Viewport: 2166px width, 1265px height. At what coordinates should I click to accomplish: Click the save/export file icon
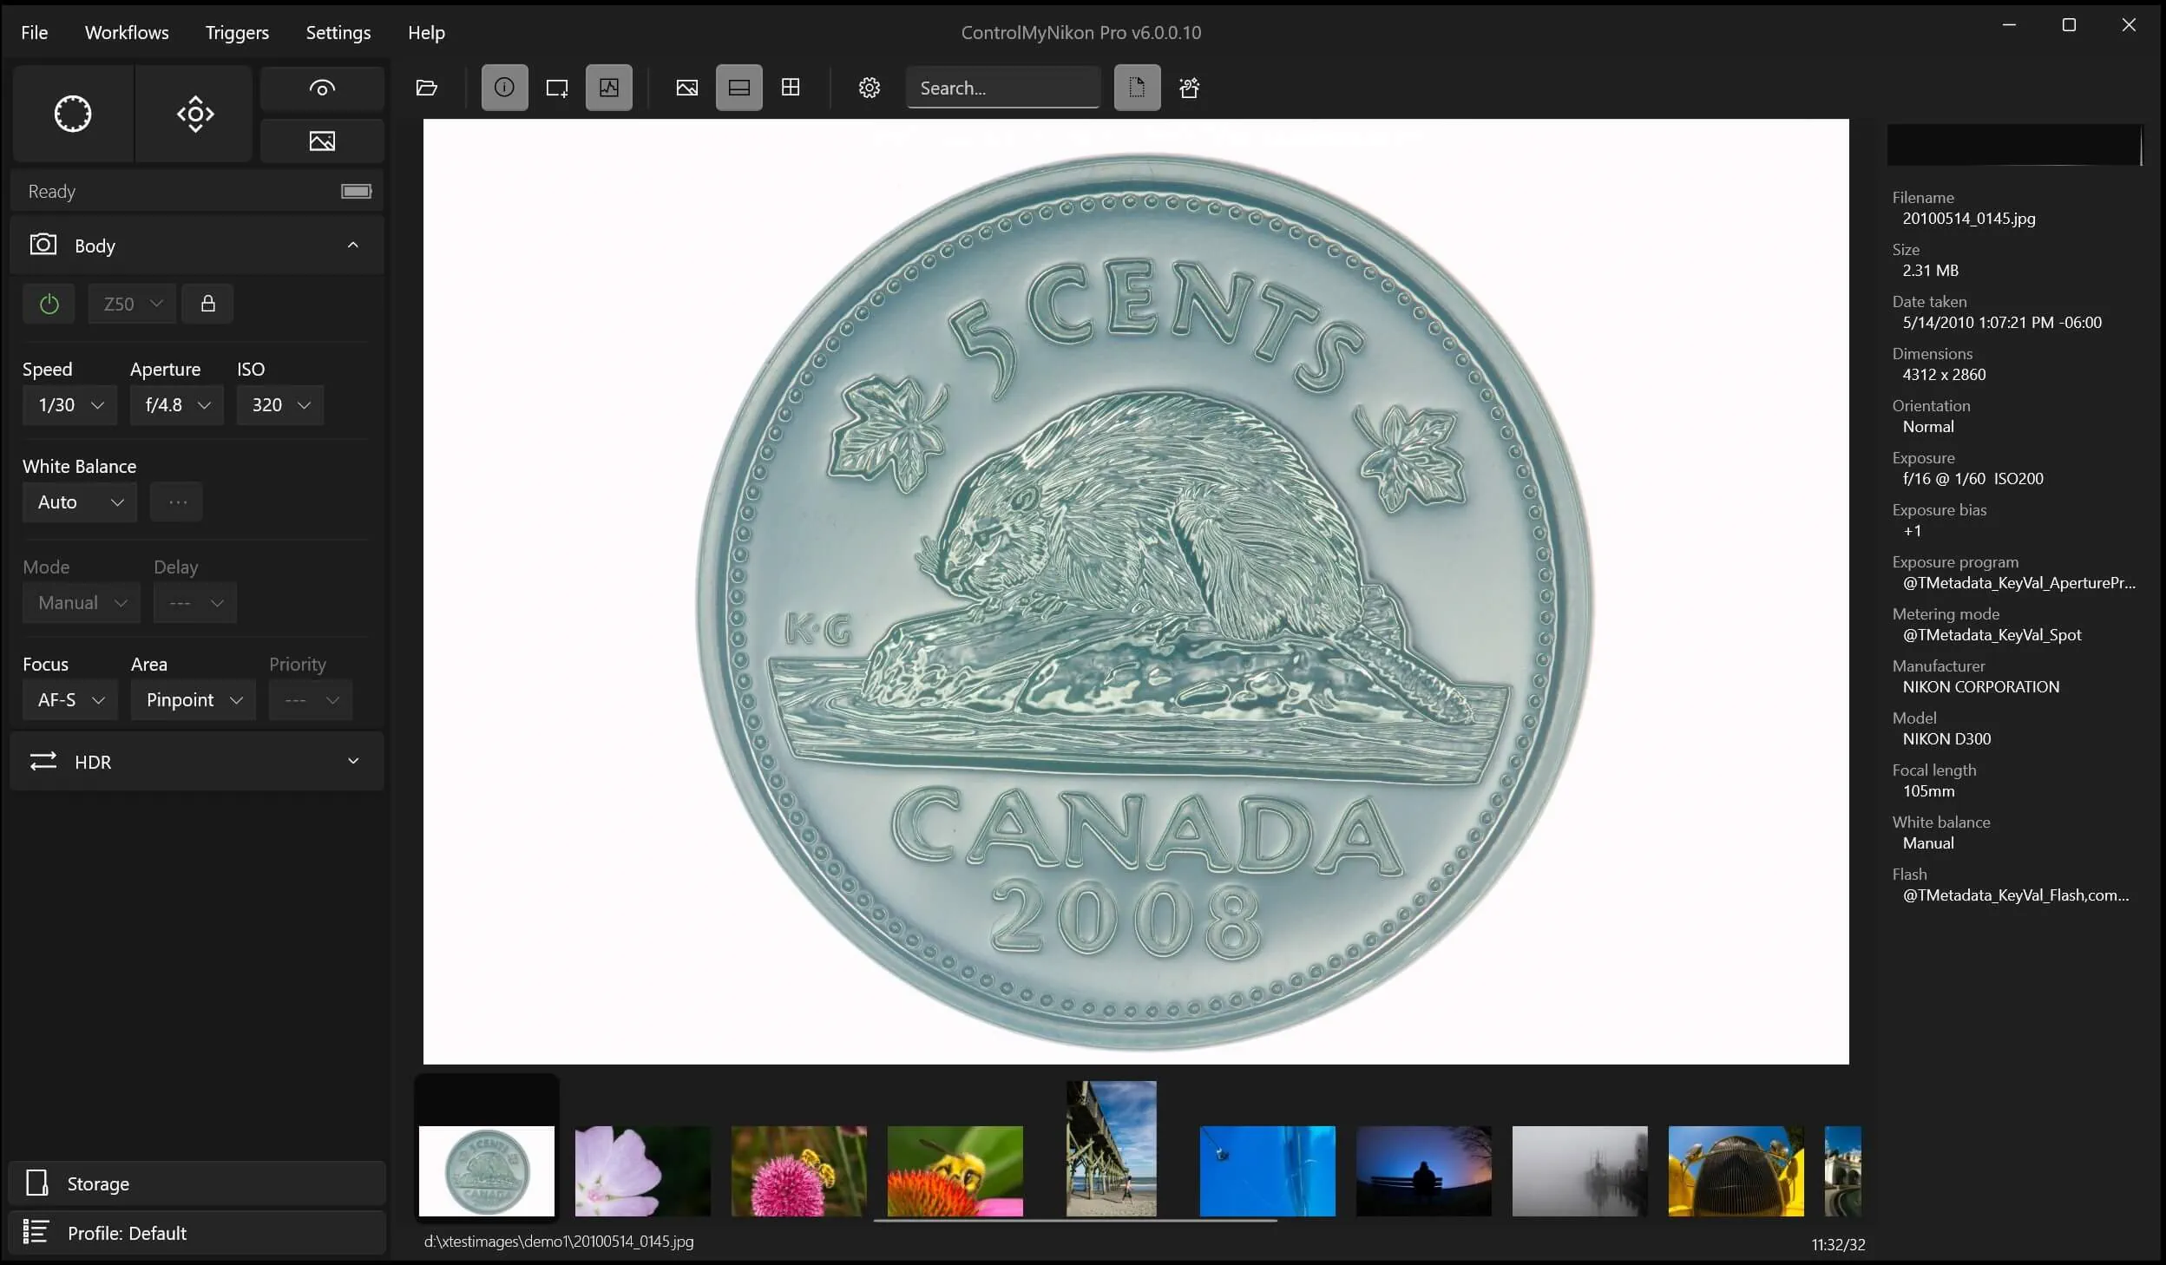(1137, 88)
